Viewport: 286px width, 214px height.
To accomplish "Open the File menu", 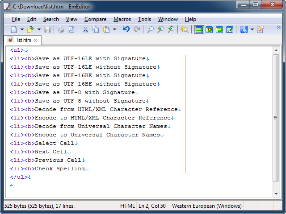I will point(16,19).
